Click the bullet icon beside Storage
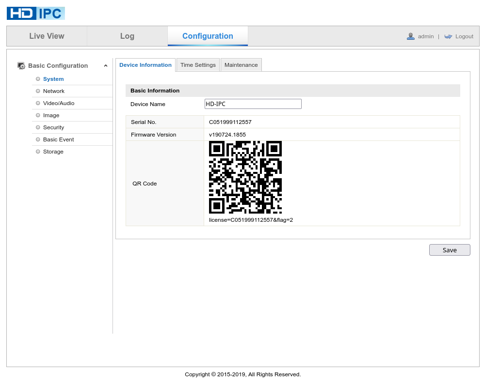Image resolution: width=484 pixels, height=385 pixels. (x=38, y=151)
